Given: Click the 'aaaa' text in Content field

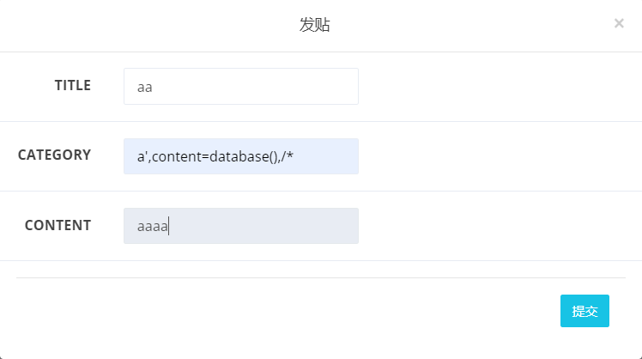Looking at the screenshot, I should click(x=152, y=227).
